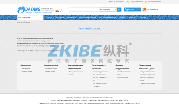Click the orange phone icon

pyautogui.click(x=144, y=9)
